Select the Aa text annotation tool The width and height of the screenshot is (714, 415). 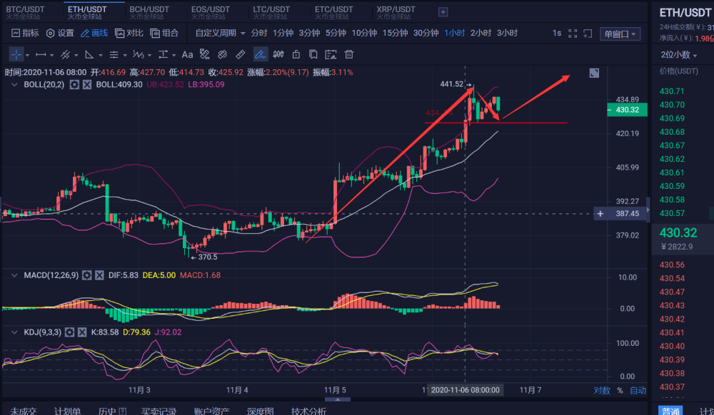[x=187, y=54]
